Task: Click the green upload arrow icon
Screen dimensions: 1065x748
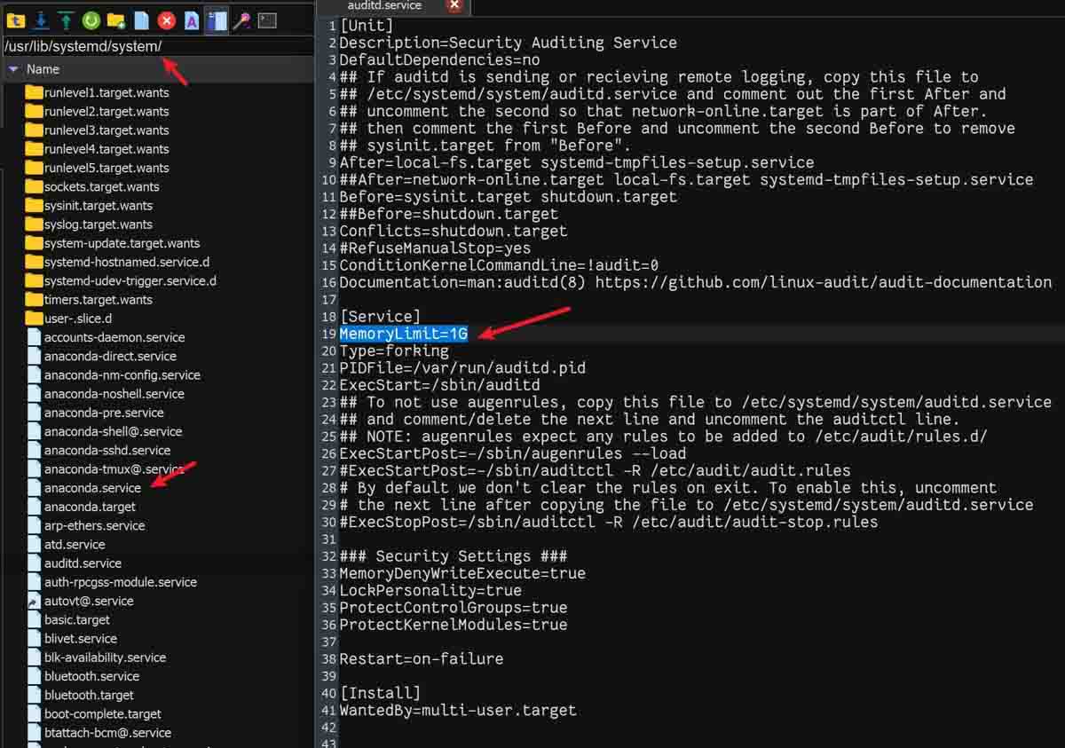Action: 66,20
